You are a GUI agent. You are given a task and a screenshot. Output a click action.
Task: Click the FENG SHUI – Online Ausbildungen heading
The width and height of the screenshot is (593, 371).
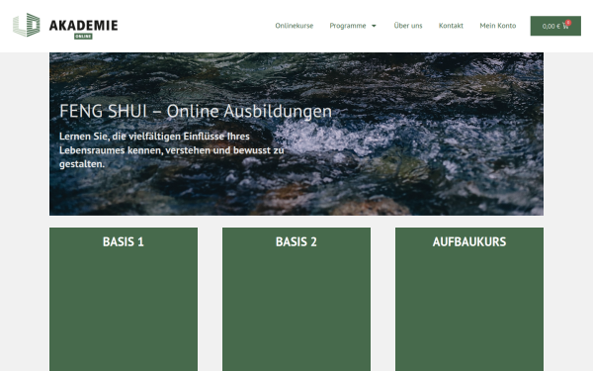pyautogui.click(x=196, y=111)
